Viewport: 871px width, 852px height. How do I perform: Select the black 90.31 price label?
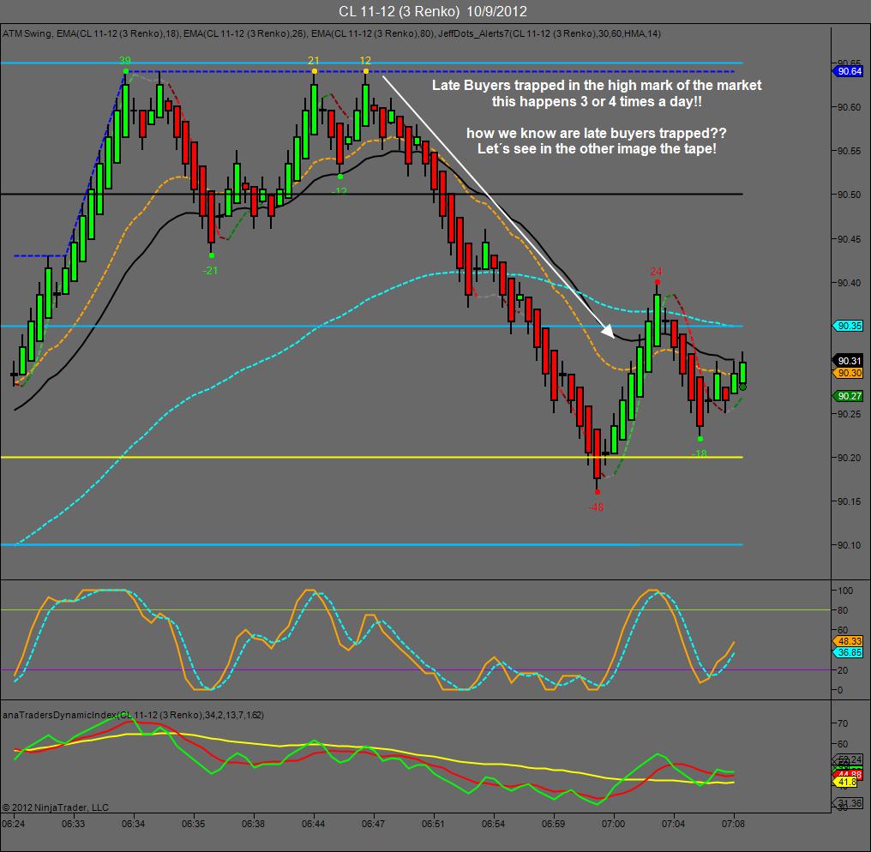point(848,361)
